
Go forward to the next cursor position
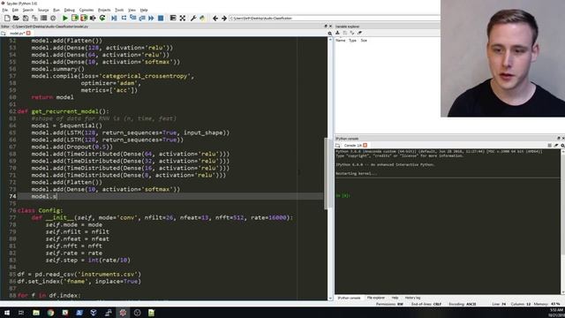point(223,18)
